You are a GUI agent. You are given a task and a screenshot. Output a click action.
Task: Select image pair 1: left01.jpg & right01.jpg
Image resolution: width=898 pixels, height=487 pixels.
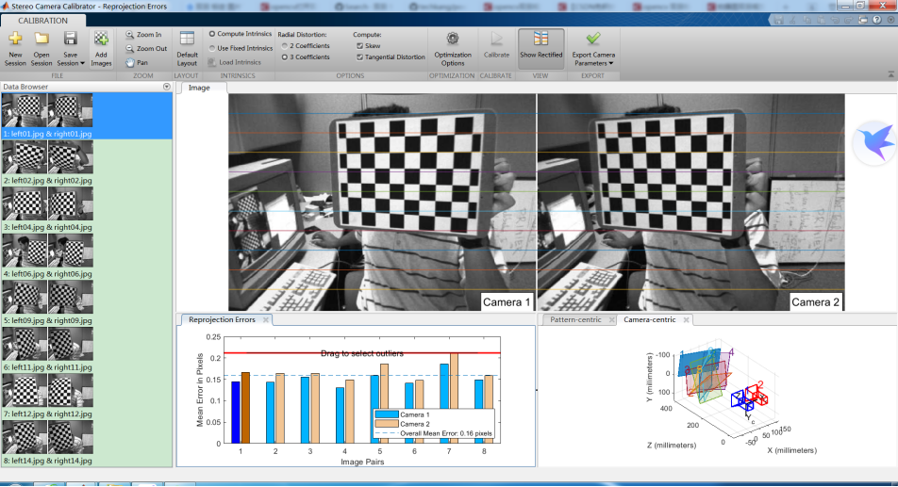[x=86, y=116]
